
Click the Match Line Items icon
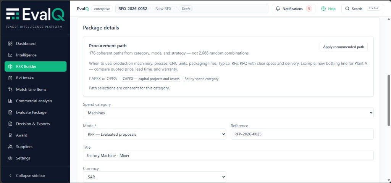click(10, 89)
